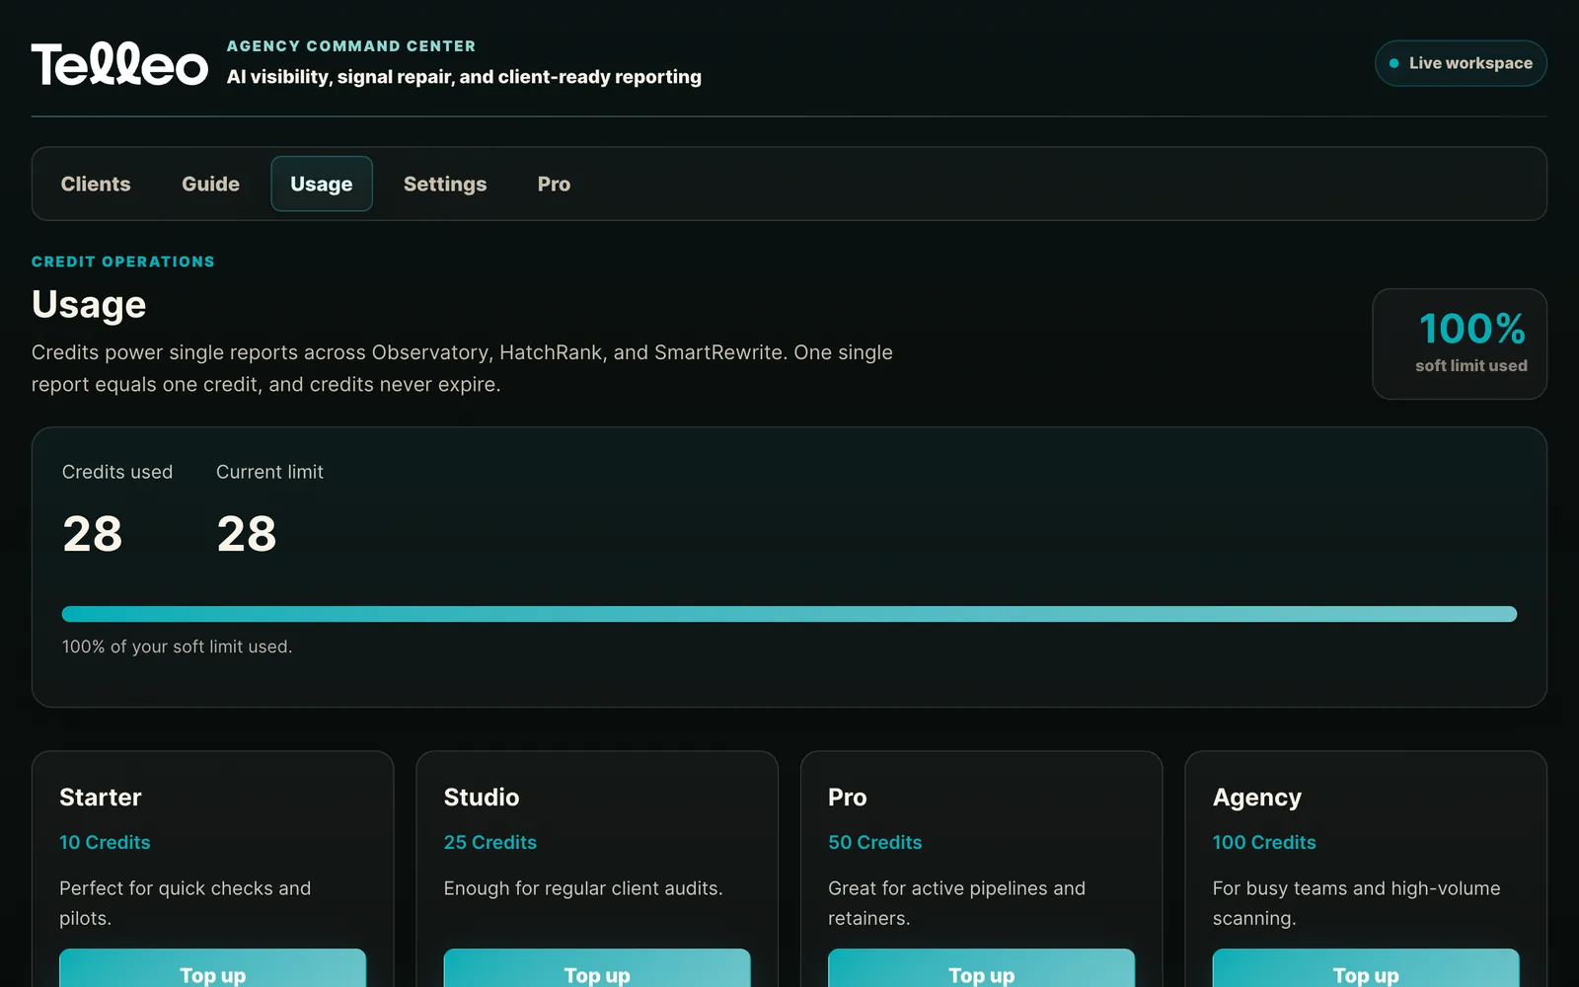Click the Pro plan card title

point(848,797)
